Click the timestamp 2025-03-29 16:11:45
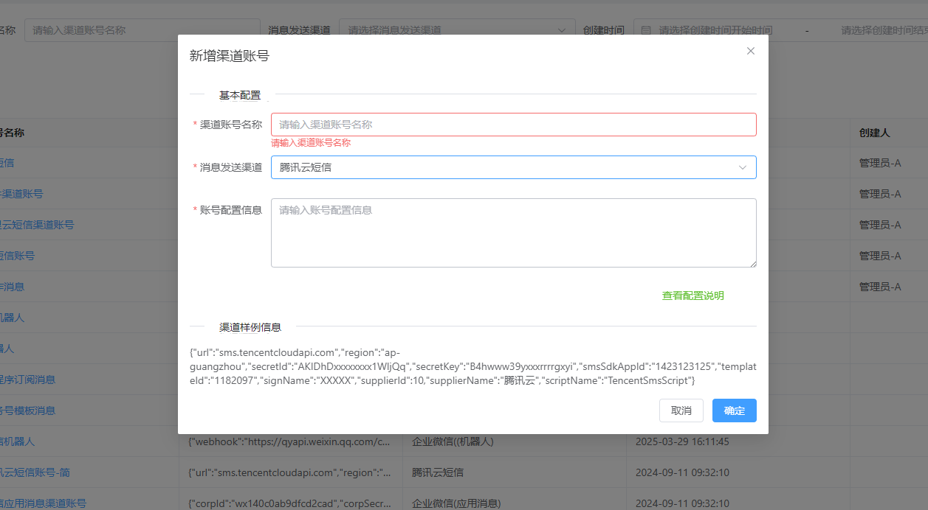The height and width of the screenshot is (510, 928). [x=682, y=441]
